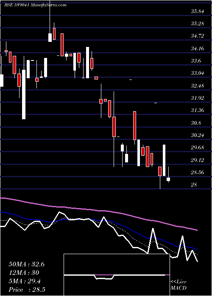Click the 35.28 price axis label
Image resolution: width=212 pixels, height=296 pixels.
(x=198, y=24)
